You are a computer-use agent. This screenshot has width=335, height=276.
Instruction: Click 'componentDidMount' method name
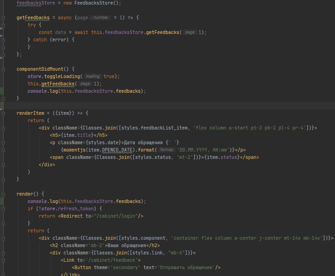point(40,69)
